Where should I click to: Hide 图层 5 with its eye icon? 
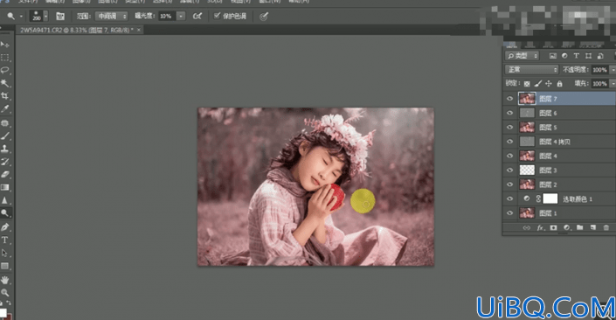510,127
